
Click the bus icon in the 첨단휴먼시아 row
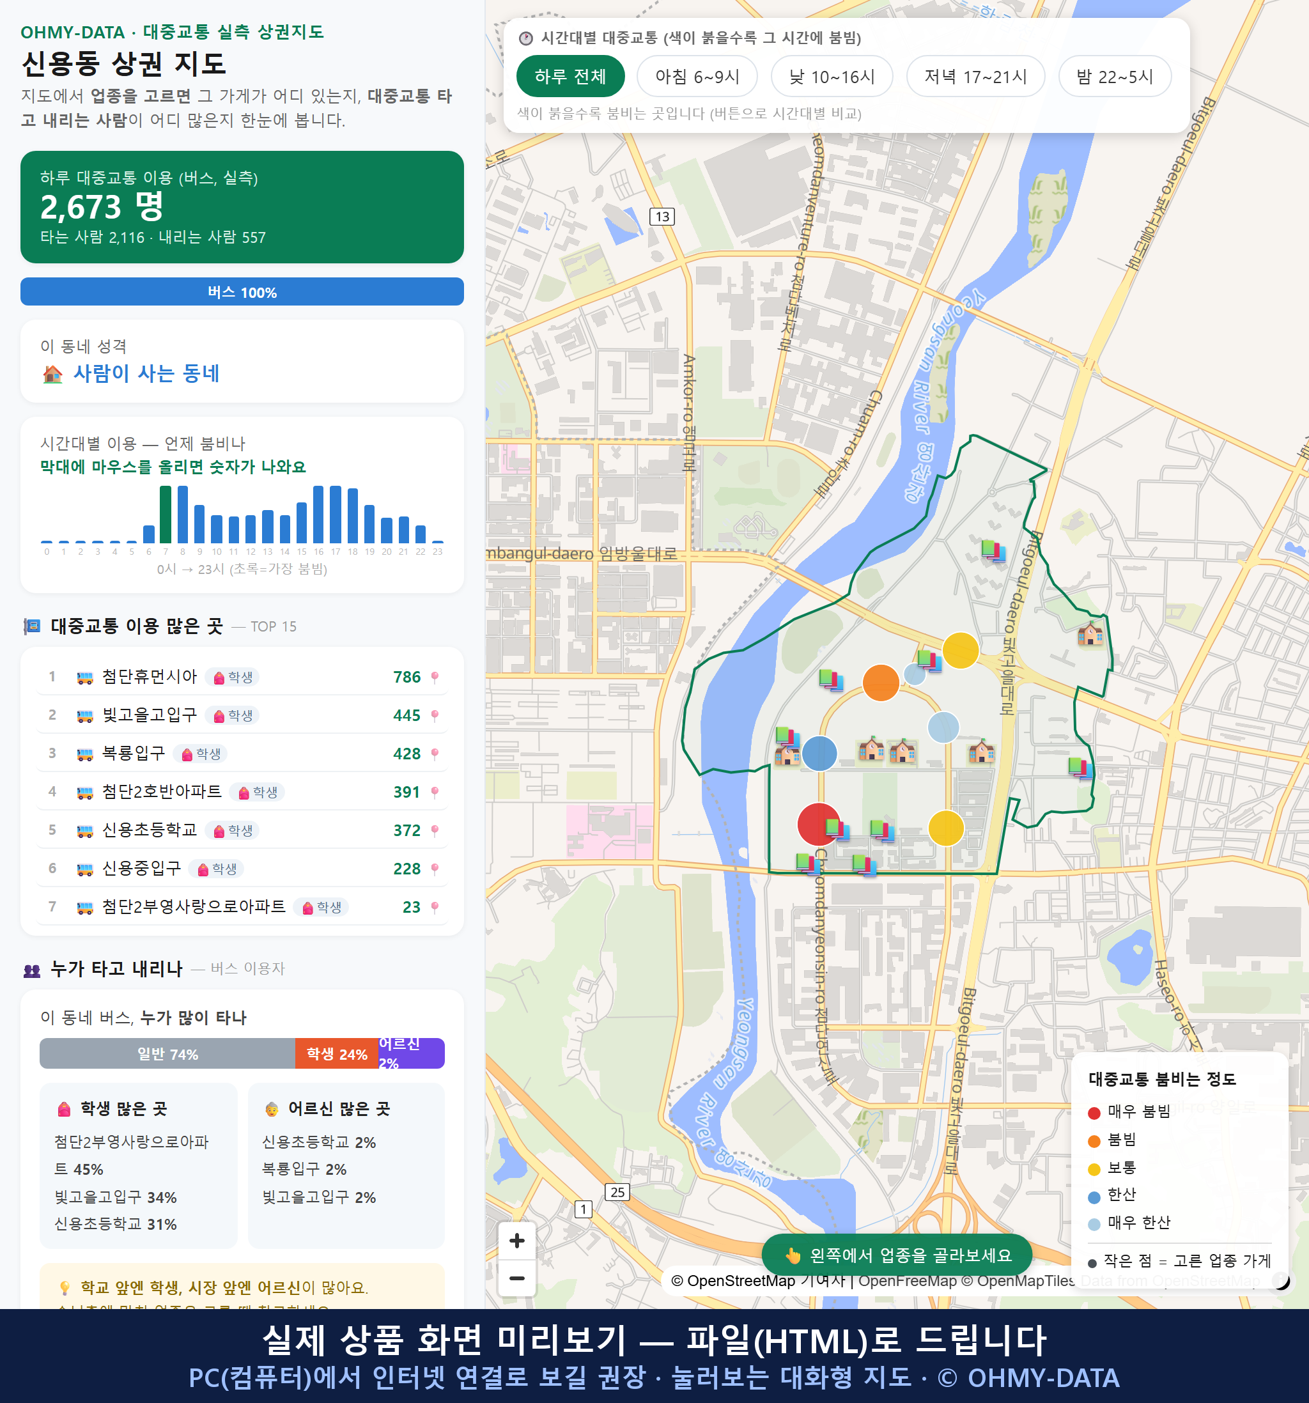click(x=84, y=678)
